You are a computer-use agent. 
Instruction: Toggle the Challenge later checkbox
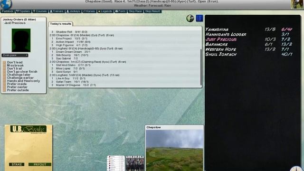[x=4, y=75]
